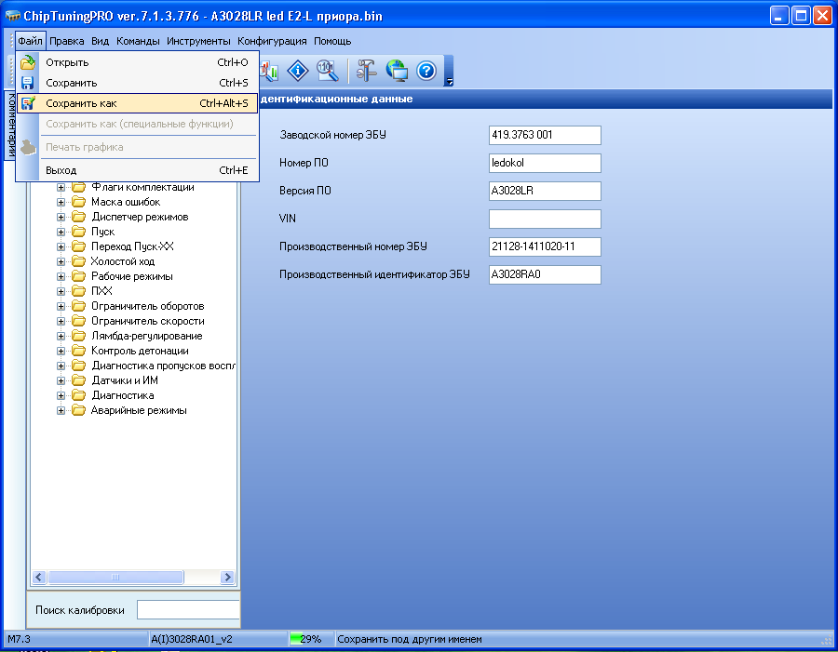The image size is (838, 652).
Task: Choose Выход from the file menu
Action: (138, 170)
